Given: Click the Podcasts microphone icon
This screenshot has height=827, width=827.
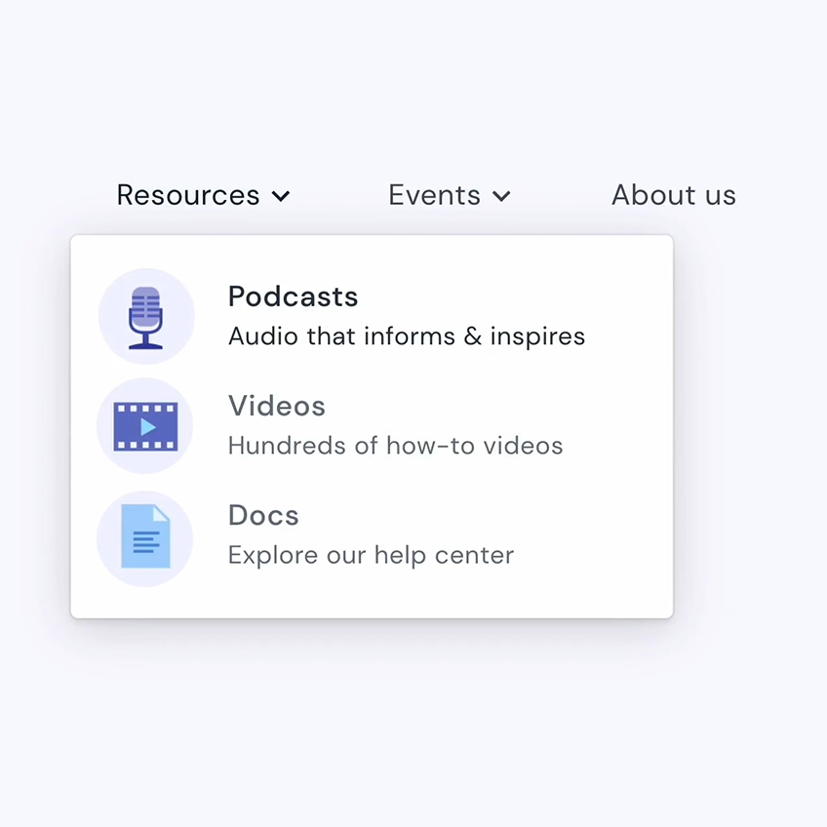Looking at the screenshot, I should click(146, 317).
